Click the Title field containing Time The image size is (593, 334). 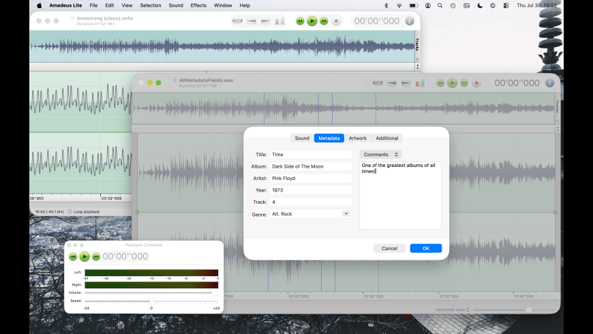(x=311, y=154)
